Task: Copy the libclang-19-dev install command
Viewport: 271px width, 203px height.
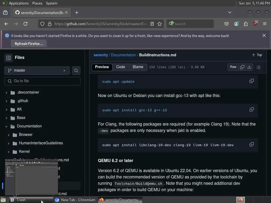Action: (252, 144)
